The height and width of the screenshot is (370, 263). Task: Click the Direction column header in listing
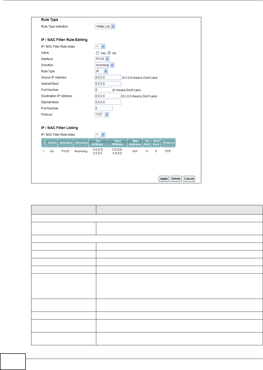coord(81,143)
